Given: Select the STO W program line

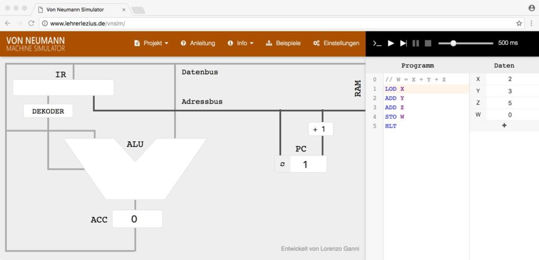Looking at the screenshot, I should (x=395, y=117).
